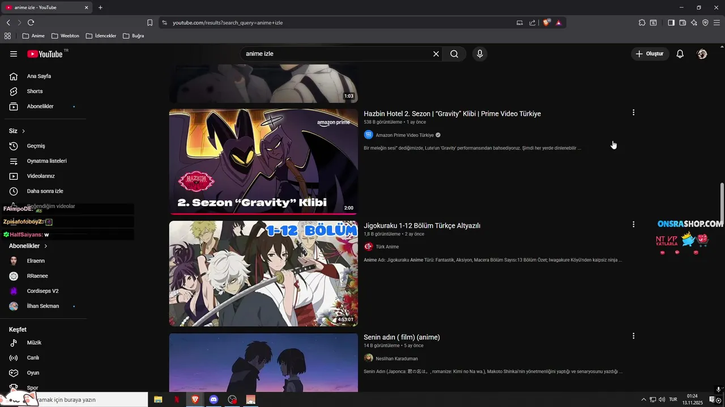
Task: Start voice search with microphone icon
Action: click(x=480, y=54)
